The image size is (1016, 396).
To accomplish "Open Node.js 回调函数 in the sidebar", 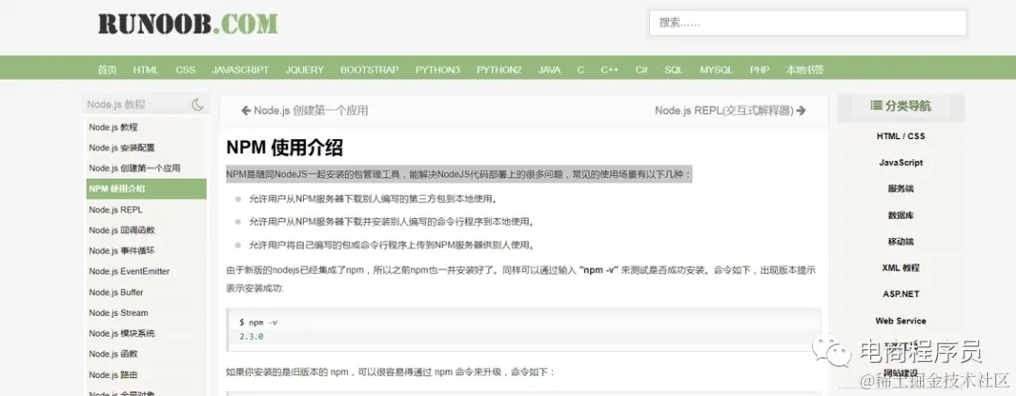I will (121, 230).
